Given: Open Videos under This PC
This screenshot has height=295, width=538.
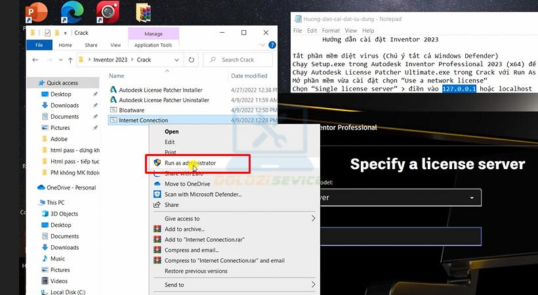Looking at the screenshot, I should pos(58,281).
